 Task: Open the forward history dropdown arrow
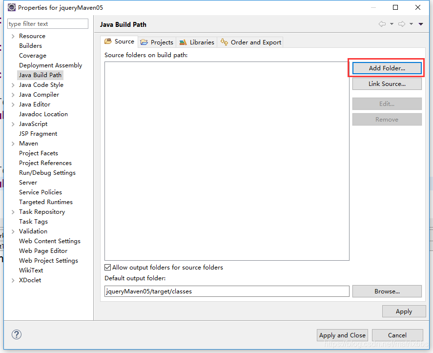tap(411, 24)
